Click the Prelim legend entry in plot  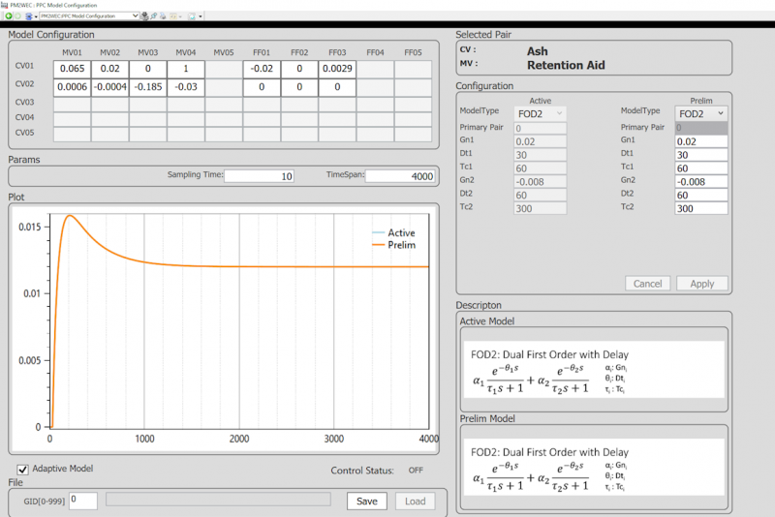pos(393,245)
